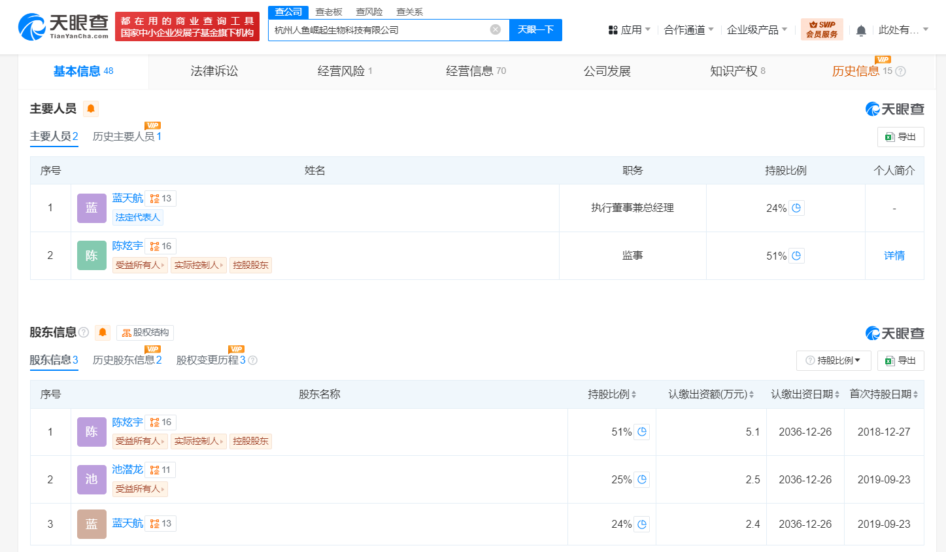Switch to the 法律诉讼 tab
This screenshot has width=946, height=552.
point(214,71)
